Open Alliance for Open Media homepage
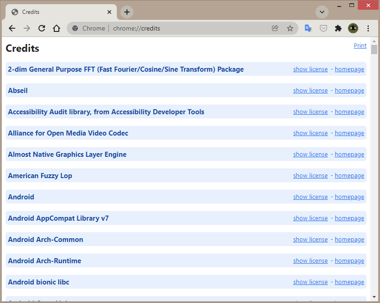380x303 pixels. point(349,133)
